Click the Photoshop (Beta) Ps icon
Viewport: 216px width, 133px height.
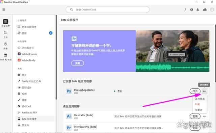pos(69,91)
